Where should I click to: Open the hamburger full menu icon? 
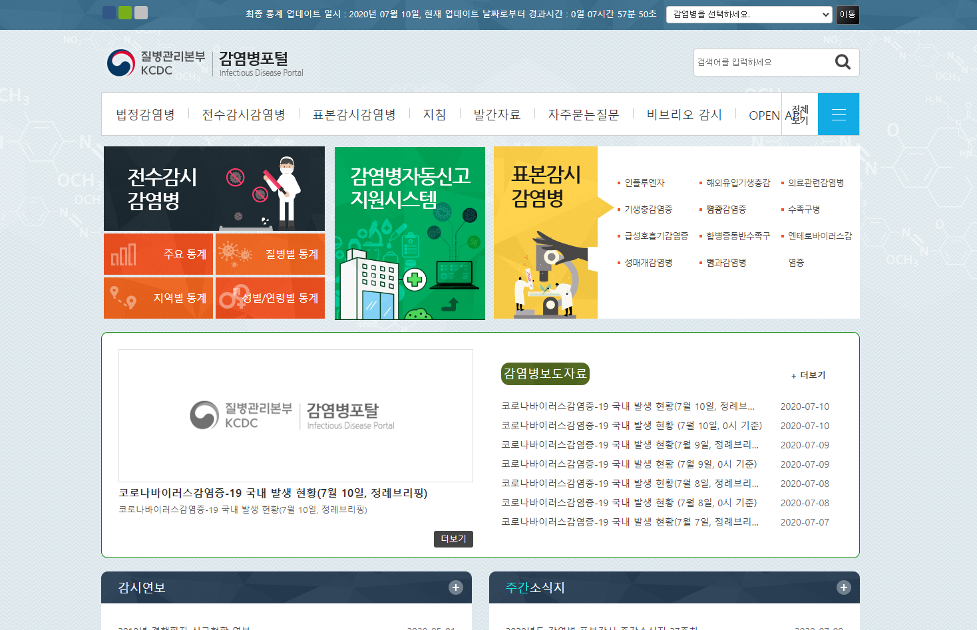coord(839,114)
